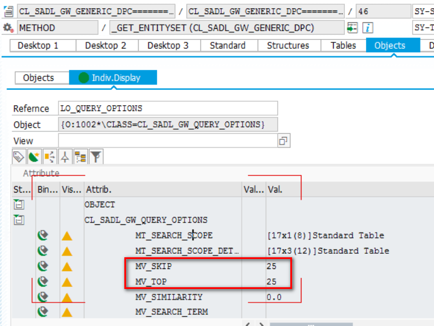Select the Indiv.Display sub-tab

113,78
